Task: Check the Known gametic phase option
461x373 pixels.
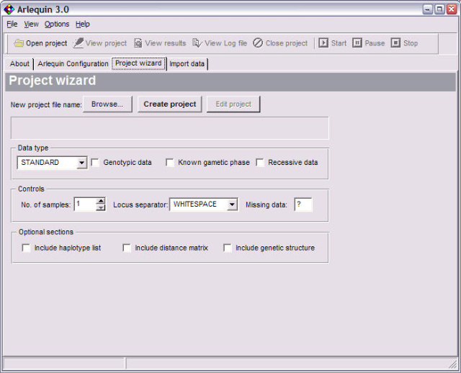Action: click(170, 163)
